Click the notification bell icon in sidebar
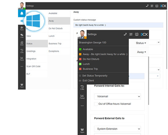Image resolution: width=168 pixels, height=135 pixels. tap(22, 13)
